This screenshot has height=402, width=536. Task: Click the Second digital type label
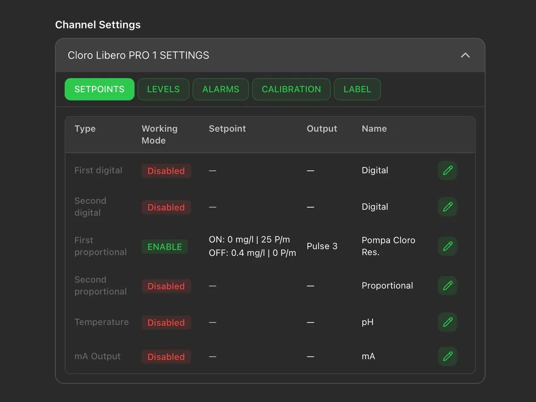pyautogui.click(x=90, y=207)
